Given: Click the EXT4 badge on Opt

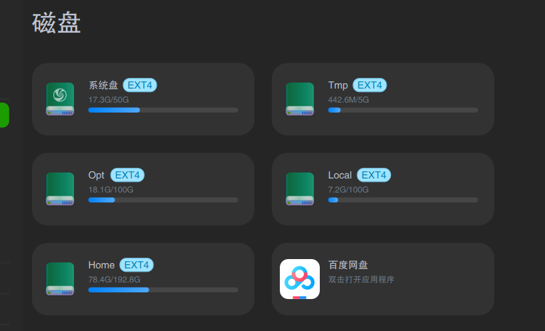Looking at the screenshot, I should click(127, 175).
